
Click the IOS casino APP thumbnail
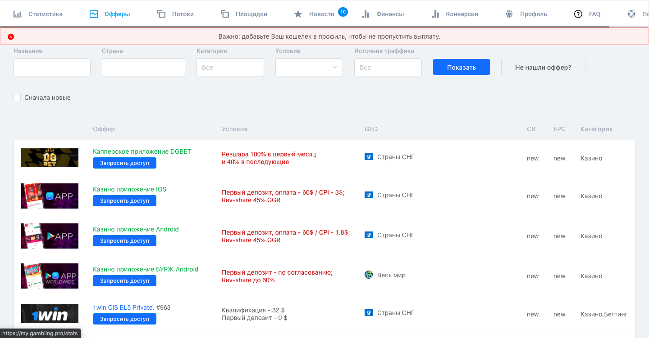50,196
